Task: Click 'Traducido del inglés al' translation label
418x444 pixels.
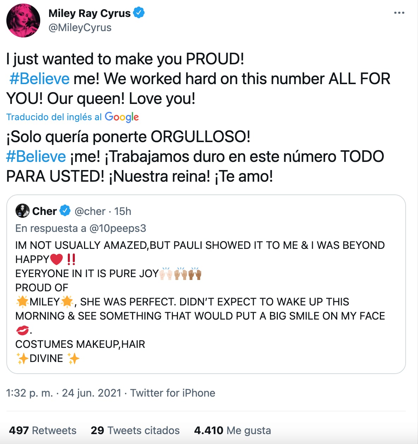Action: pyautogui.click(x=54, y=117)
